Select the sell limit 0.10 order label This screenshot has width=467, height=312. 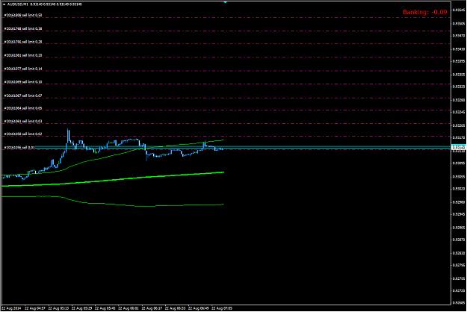tap(23, 82)
